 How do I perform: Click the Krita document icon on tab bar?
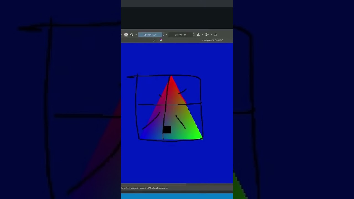point(161,40)
